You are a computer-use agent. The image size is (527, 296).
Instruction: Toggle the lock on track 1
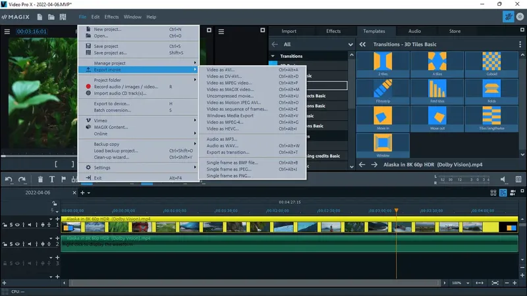coord(5,225)
